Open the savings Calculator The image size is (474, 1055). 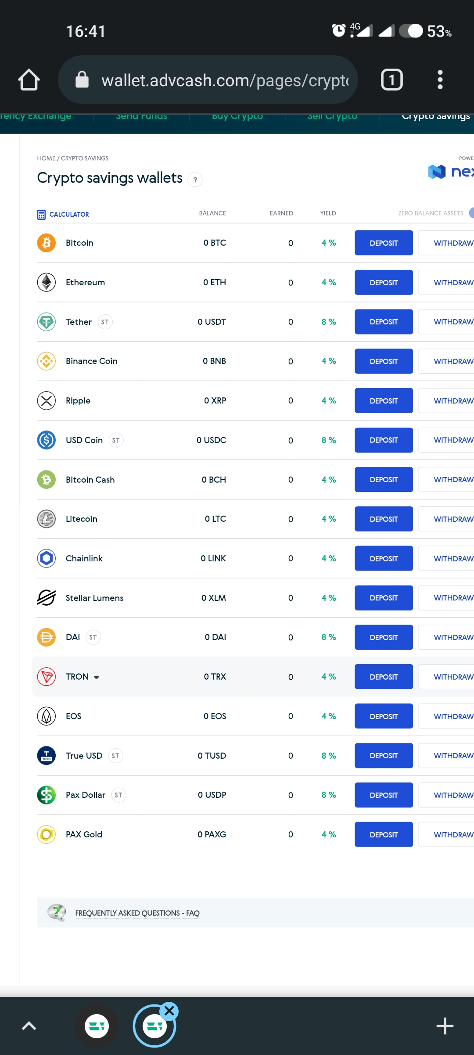click(x=63, y=214)
